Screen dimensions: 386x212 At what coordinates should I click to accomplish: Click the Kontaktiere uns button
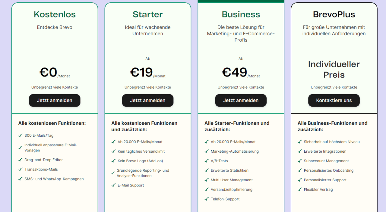(334, 101)
